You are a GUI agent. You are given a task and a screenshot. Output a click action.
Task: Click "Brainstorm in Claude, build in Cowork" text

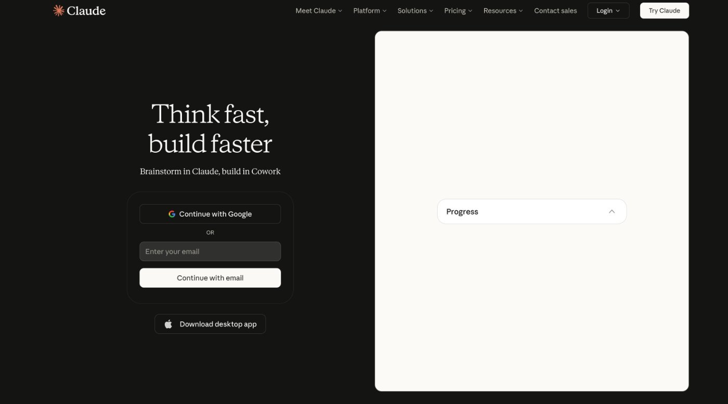pyautogui.click(x=210, y=171)
